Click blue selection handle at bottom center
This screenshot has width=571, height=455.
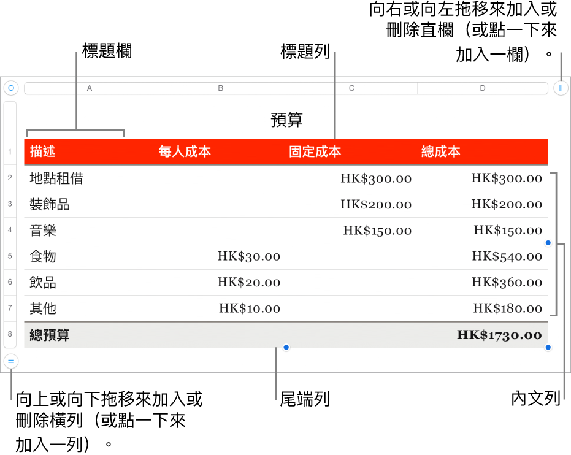point(286,348)
